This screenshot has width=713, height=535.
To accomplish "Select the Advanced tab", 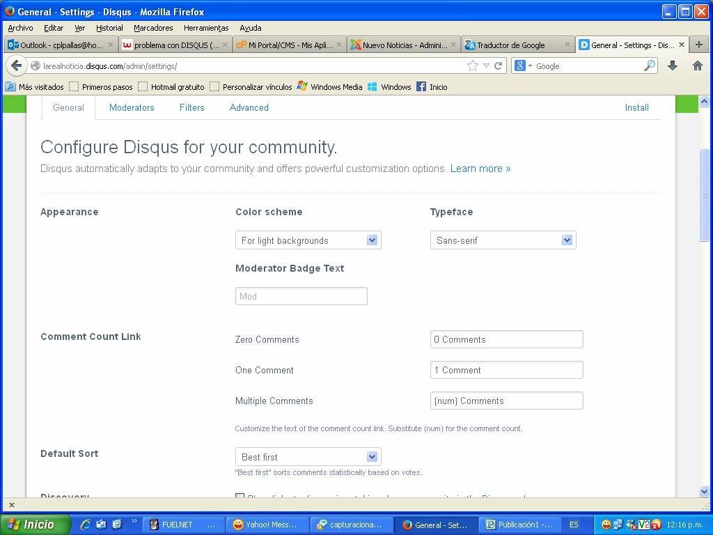I will tap(249, 108).
